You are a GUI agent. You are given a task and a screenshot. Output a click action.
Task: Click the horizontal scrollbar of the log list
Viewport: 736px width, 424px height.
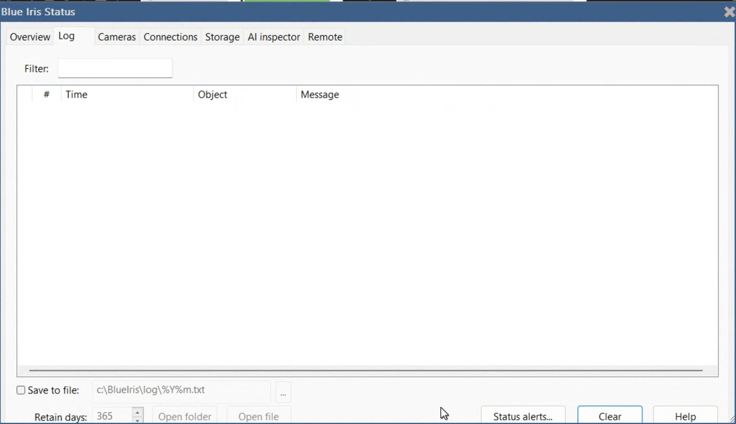(366, 370)
